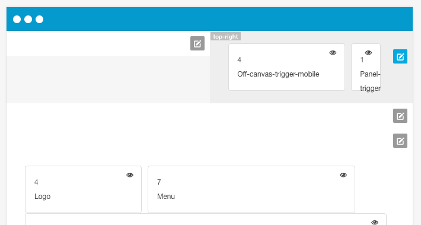Toggle the Menu card's eye icon
Image resolution: width=421 pixels, height=225 pixels.
coord(343,175)
